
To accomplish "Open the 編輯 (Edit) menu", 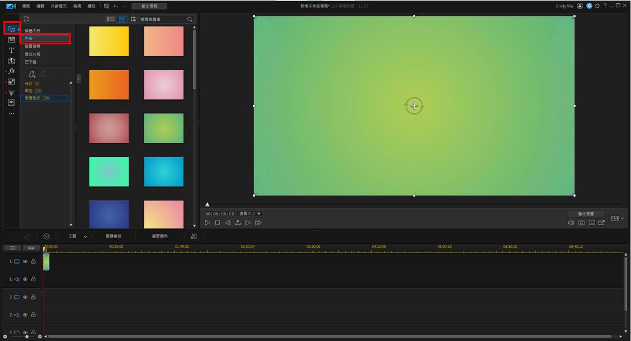I will tap(40, 6).
